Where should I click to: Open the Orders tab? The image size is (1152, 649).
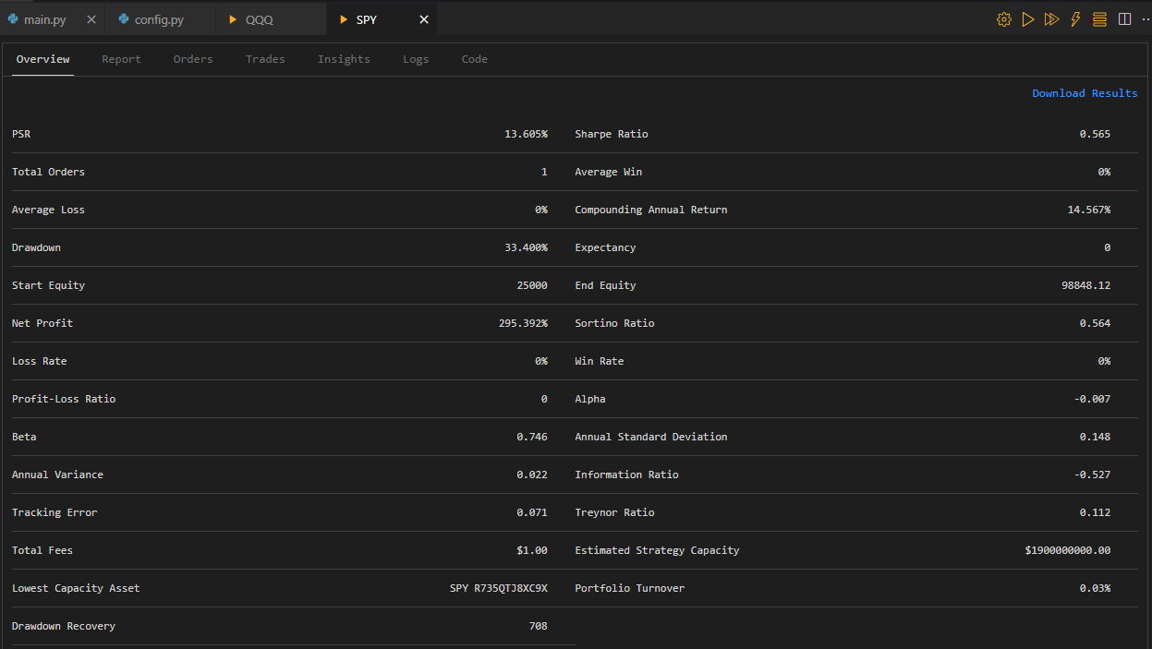point(193,59)
